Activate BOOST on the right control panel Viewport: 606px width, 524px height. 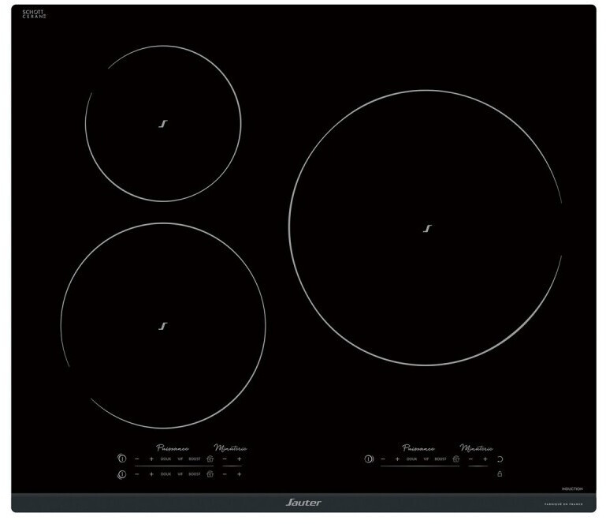pos(441,458)
